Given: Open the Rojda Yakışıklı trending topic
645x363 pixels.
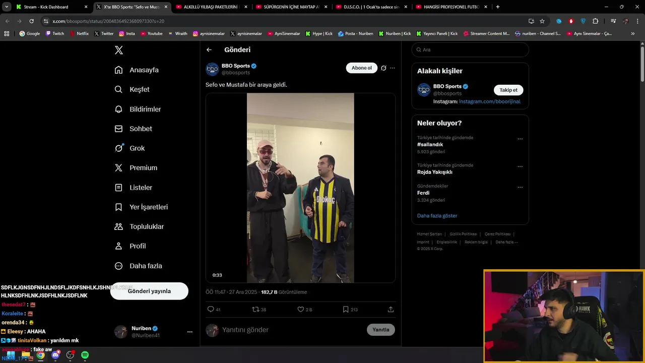Looking at the screenshot, I should tap(434, 172).
